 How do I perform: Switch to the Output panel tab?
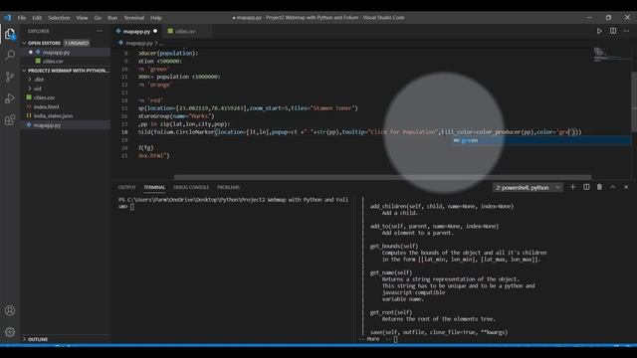click(x=126, y=187)
